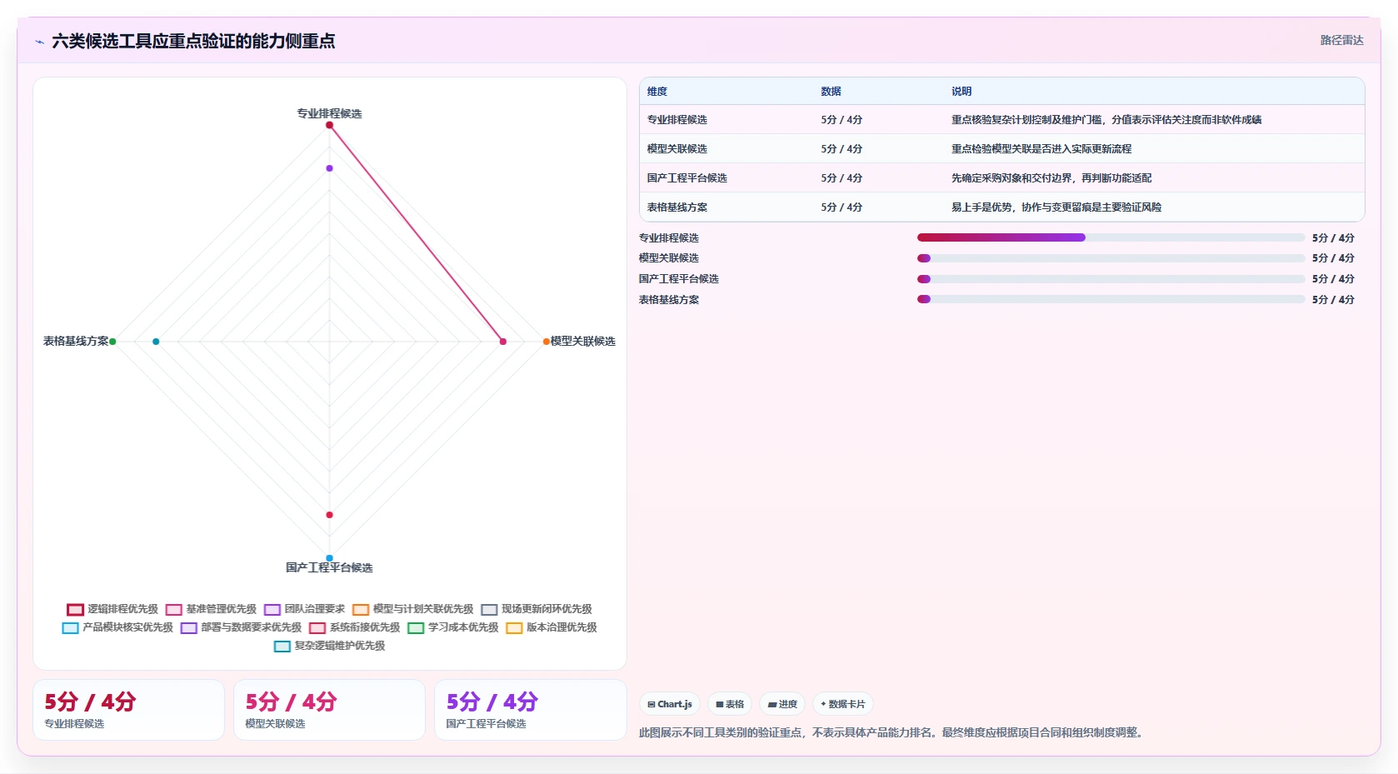Click the green radar point beside 表格基线方案
Image resolution: width=1398 pixels, height=774 pixels.
112,342
